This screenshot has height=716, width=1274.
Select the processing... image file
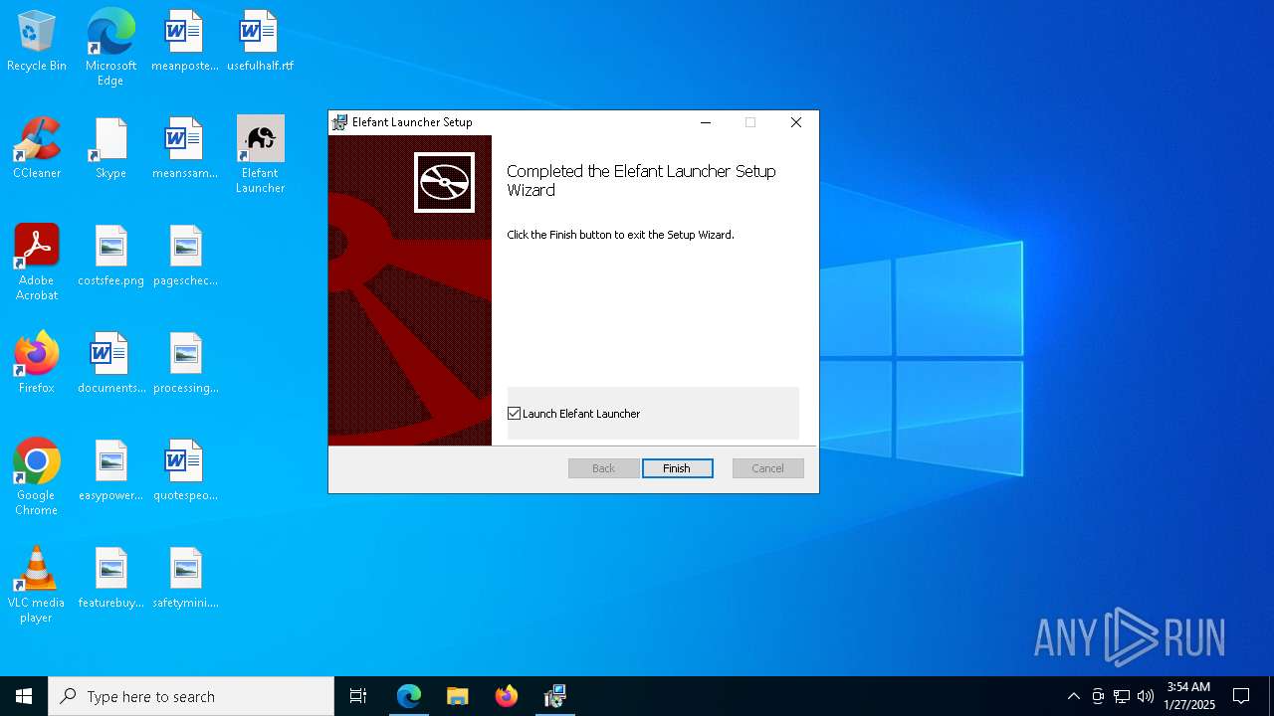(185, 363)
